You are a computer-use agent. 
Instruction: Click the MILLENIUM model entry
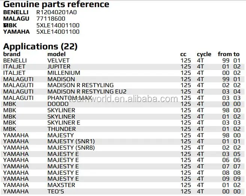[64, 73]
